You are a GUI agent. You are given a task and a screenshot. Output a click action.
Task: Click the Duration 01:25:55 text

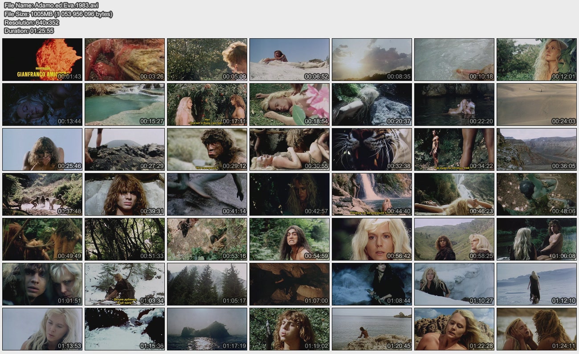point(29,31)
